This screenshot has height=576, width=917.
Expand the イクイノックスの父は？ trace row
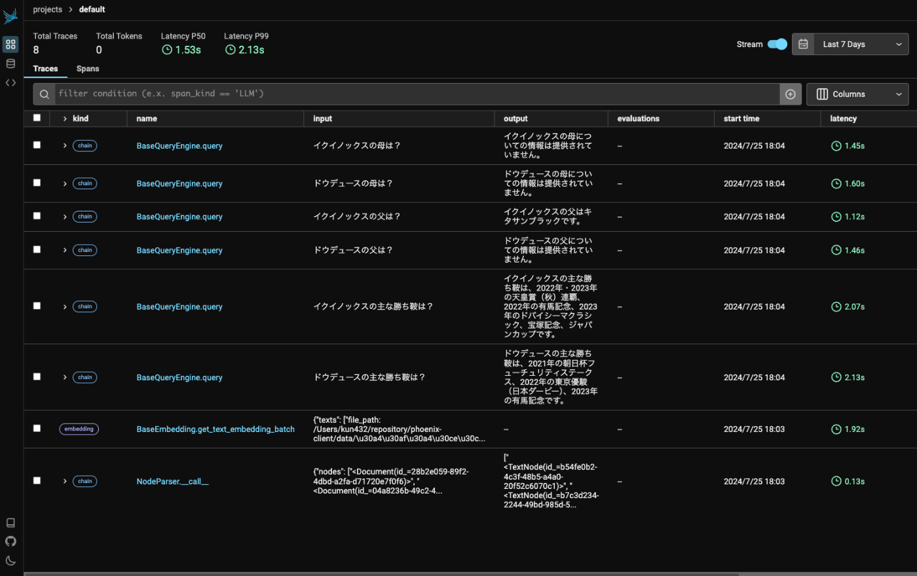65,217
